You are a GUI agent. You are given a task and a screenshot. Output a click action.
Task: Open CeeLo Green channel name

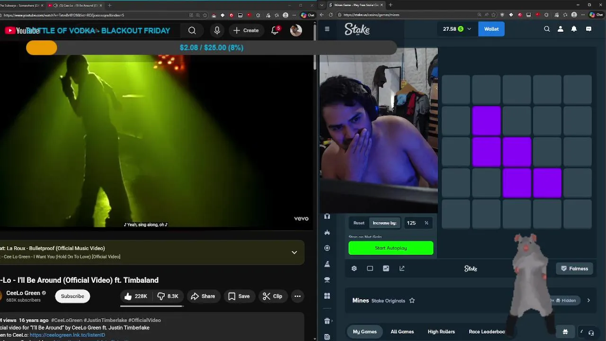pyautogui.click(x=23, y=293)
